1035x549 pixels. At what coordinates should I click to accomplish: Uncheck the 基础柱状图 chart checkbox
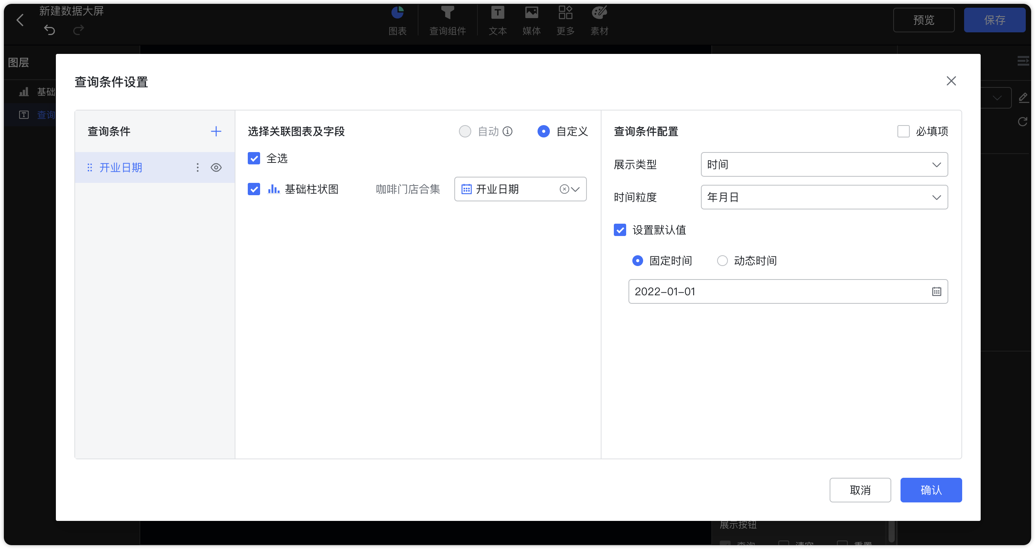254,189
